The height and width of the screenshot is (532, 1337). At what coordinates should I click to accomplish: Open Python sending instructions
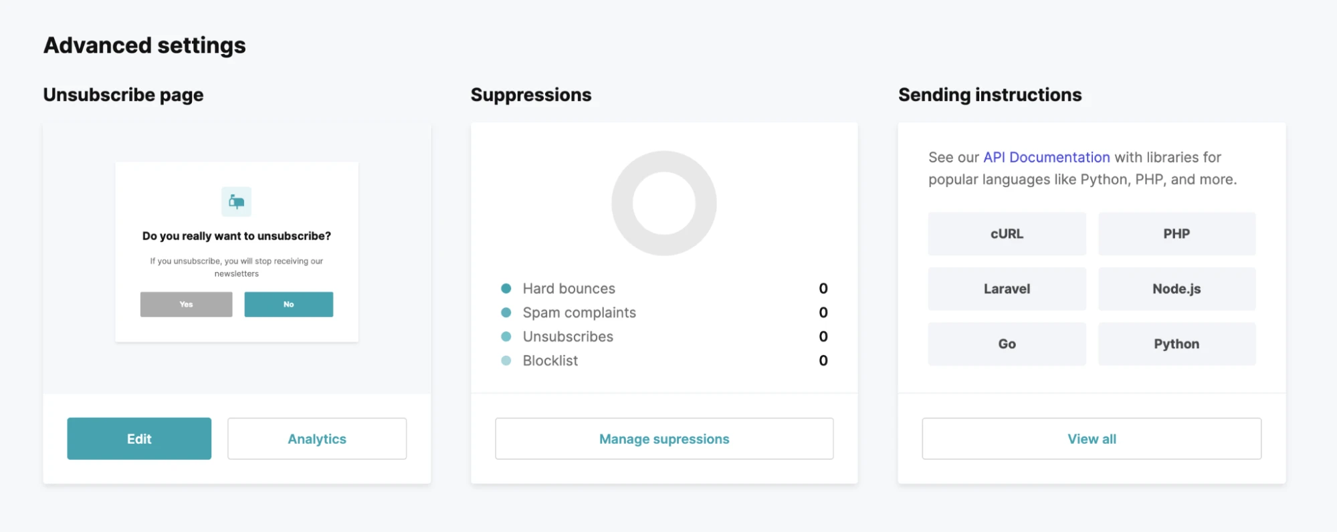(1176, 344)
